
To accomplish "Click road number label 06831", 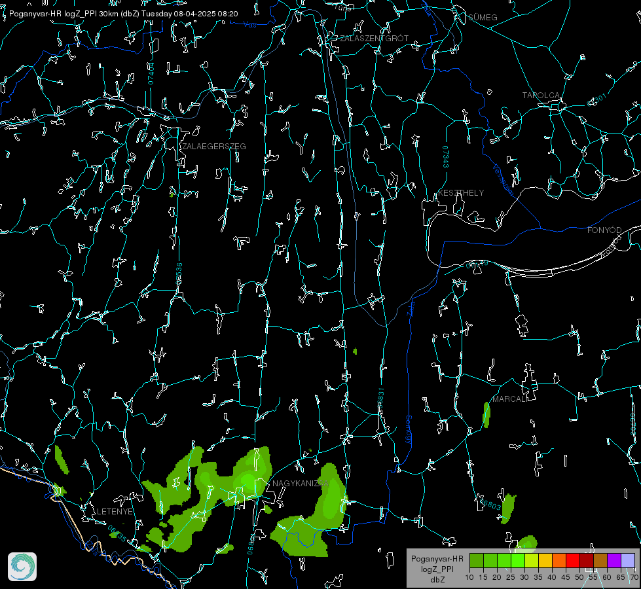I will tap(380, 399).
